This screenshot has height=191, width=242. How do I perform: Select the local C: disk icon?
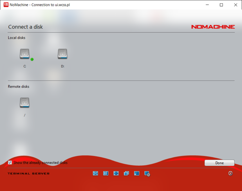point(25,54)
